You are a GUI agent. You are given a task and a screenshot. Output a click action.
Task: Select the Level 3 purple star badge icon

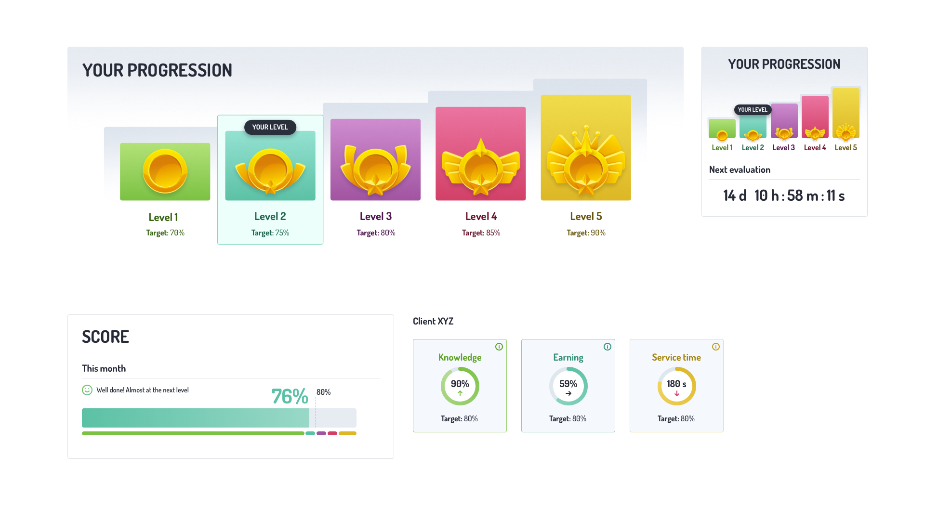click(x=375, y=159)
